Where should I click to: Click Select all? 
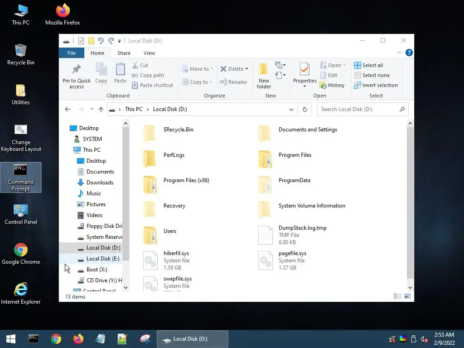coord(369,65)
